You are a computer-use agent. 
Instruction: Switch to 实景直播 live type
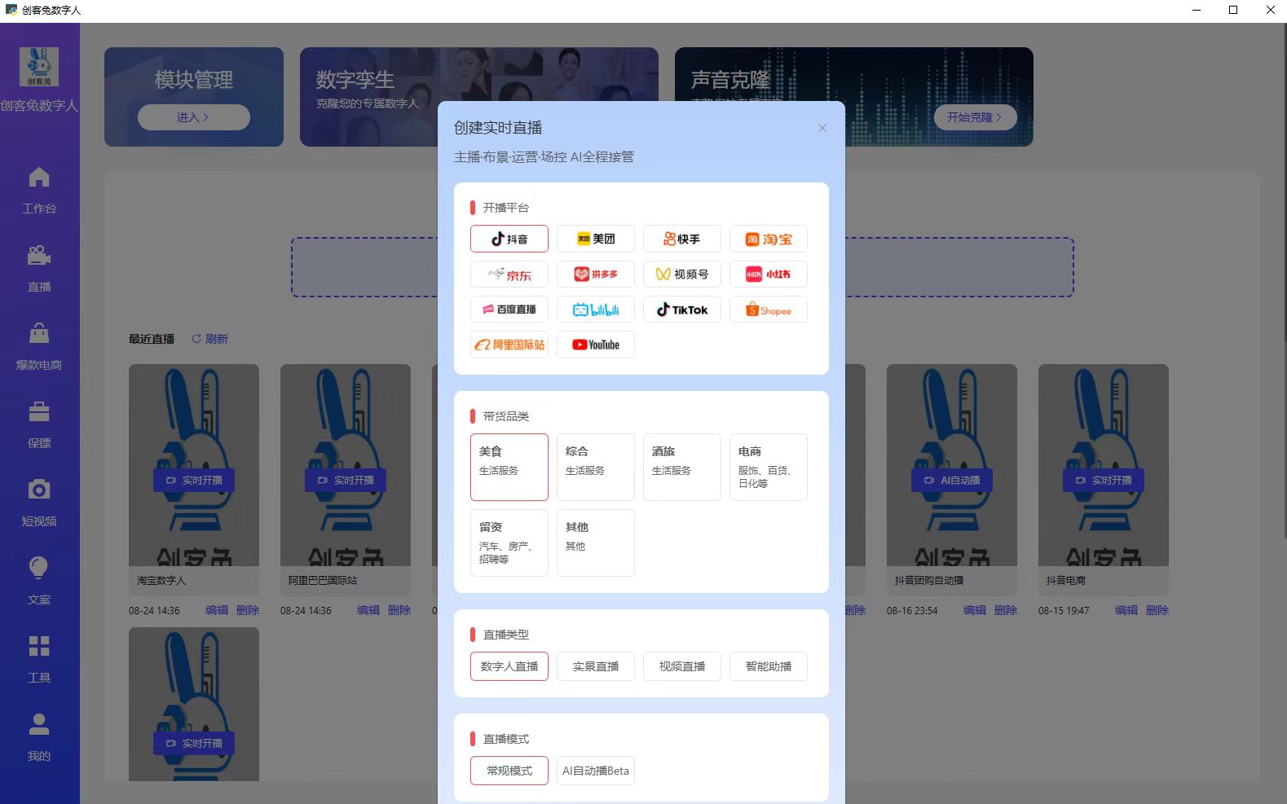point(596,666)
